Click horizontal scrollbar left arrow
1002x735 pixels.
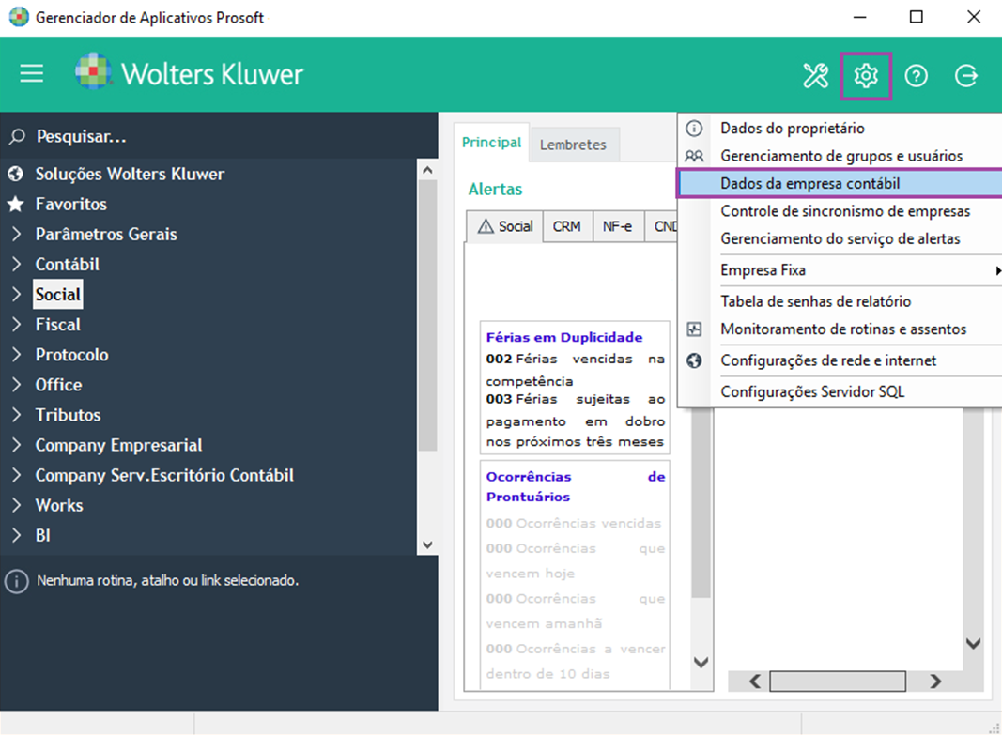pos(755,681)
